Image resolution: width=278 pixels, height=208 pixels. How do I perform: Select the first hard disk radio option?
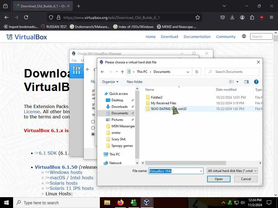(93, 122)
